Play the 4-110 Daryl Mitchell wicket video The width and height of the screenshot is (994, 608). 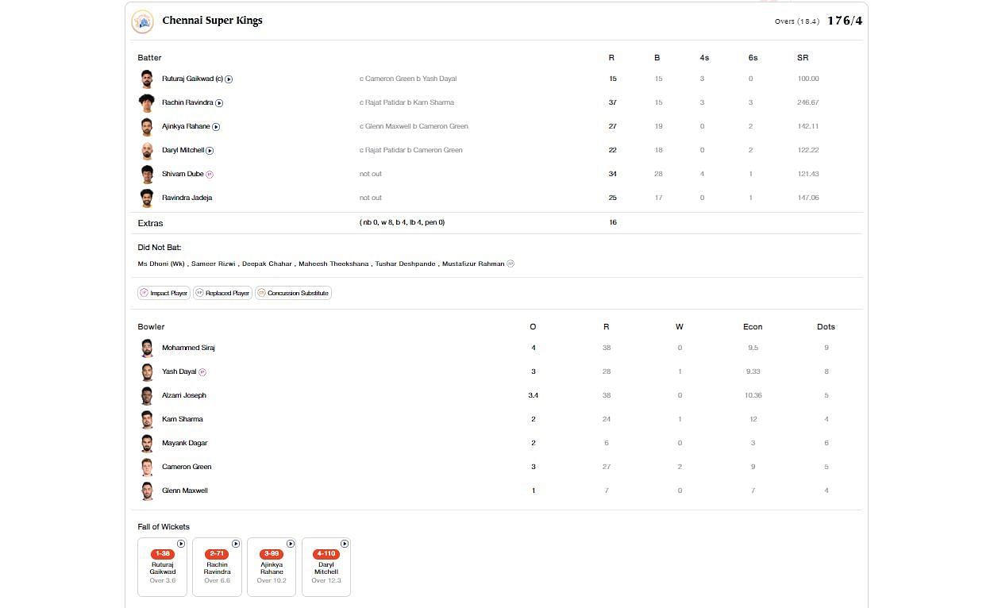tap(345, 544)
